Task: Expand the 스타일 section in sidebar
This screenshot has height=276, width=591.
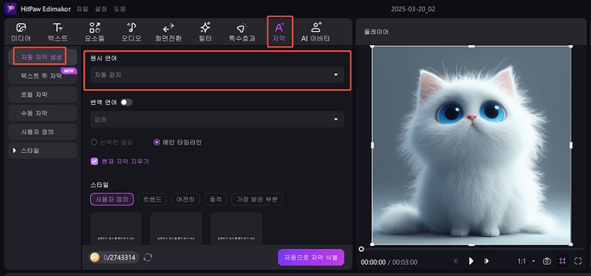Action: tap(42, 150)
